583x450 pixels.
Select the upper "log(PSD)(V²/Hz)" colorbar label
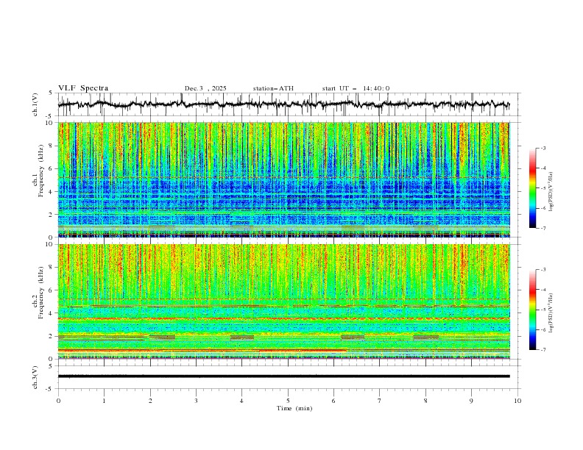click(551, 192)
